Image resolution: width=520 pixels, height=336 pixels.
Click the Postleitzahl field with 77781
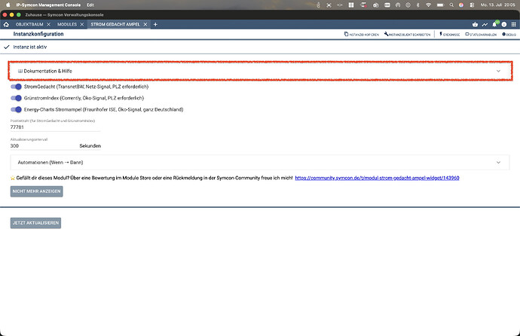point(55,127)
